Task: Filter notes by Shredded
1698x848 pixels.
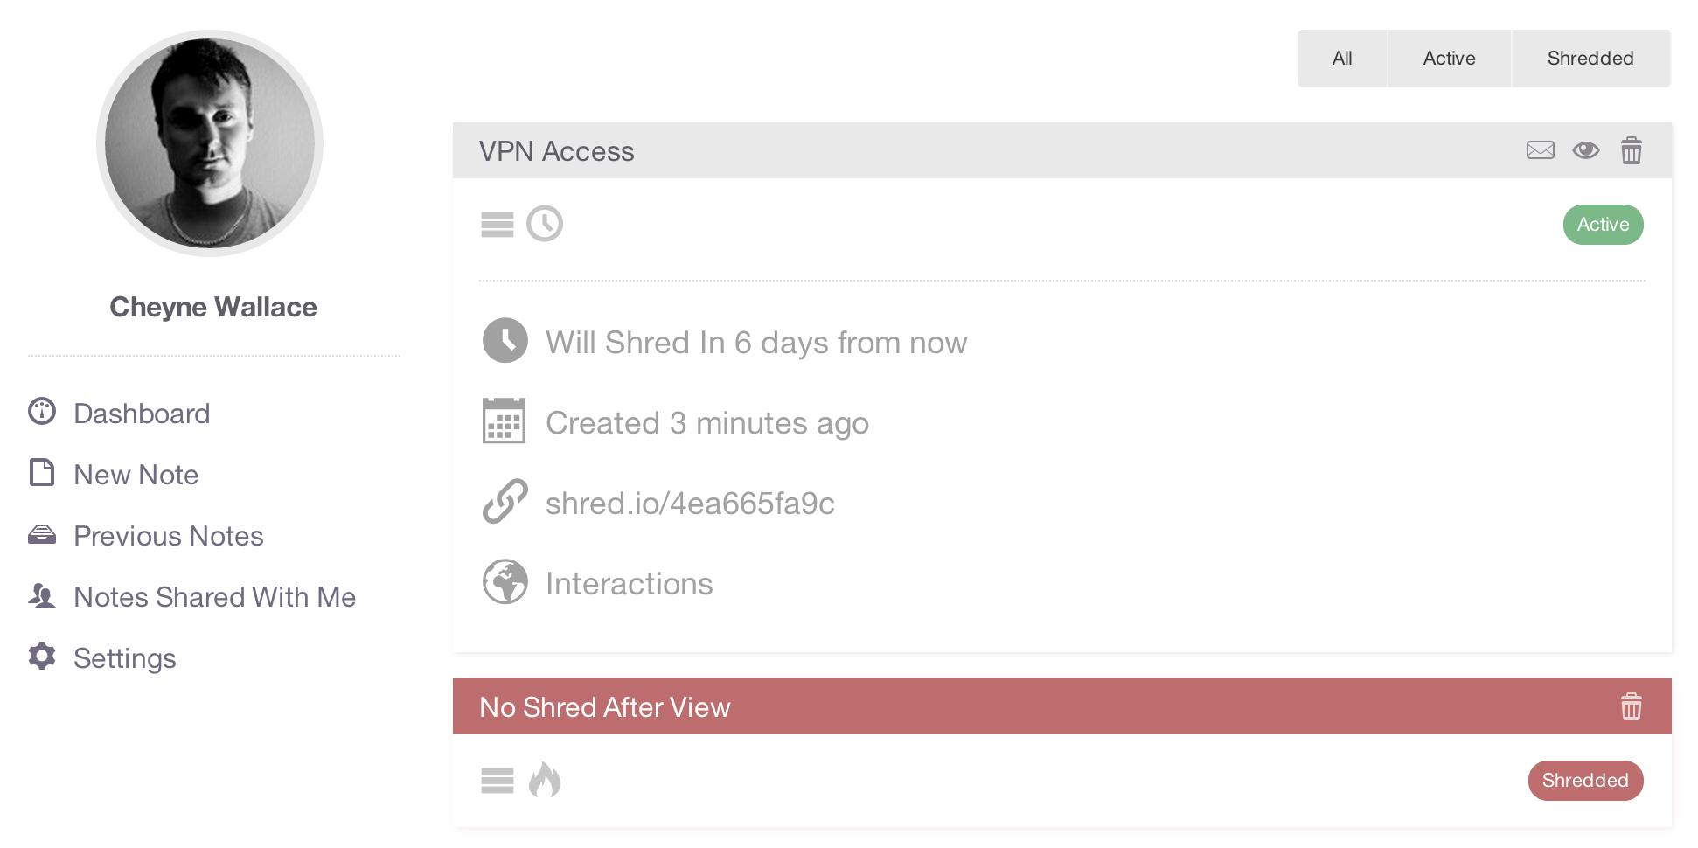Action: (x=1590, y=59)
